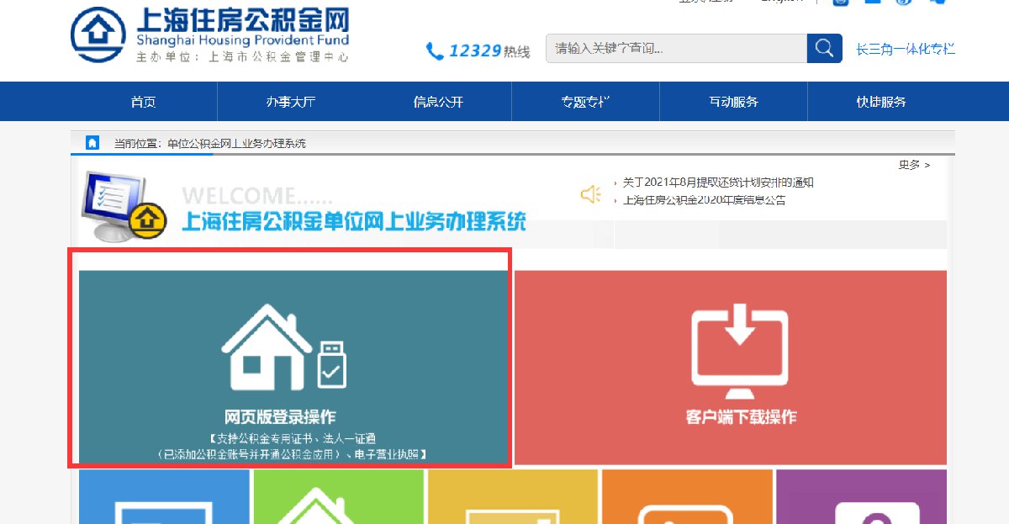Image resolution: width=1009 pixels, height=524 pixels.
Task: Open the 信息公开 navigation menu
Action: pyautogui.click(x=438, y=102)
